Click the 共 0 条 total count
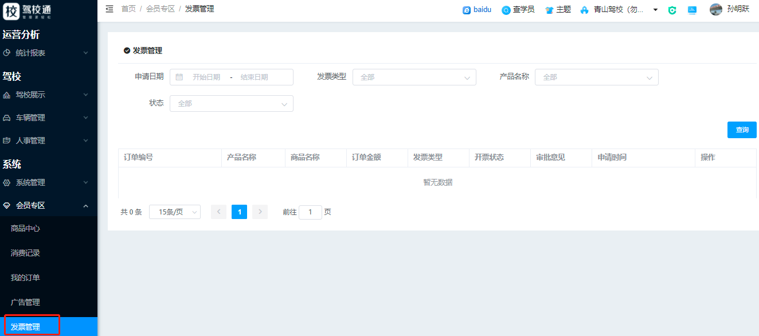Viewport: 759px width, 336px height. coord(131,212)
